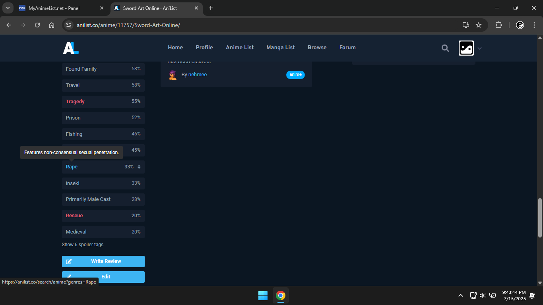Screen dimensions: 543x305
Task: Show 6 spoiler tags
Action: pos(83,245)
